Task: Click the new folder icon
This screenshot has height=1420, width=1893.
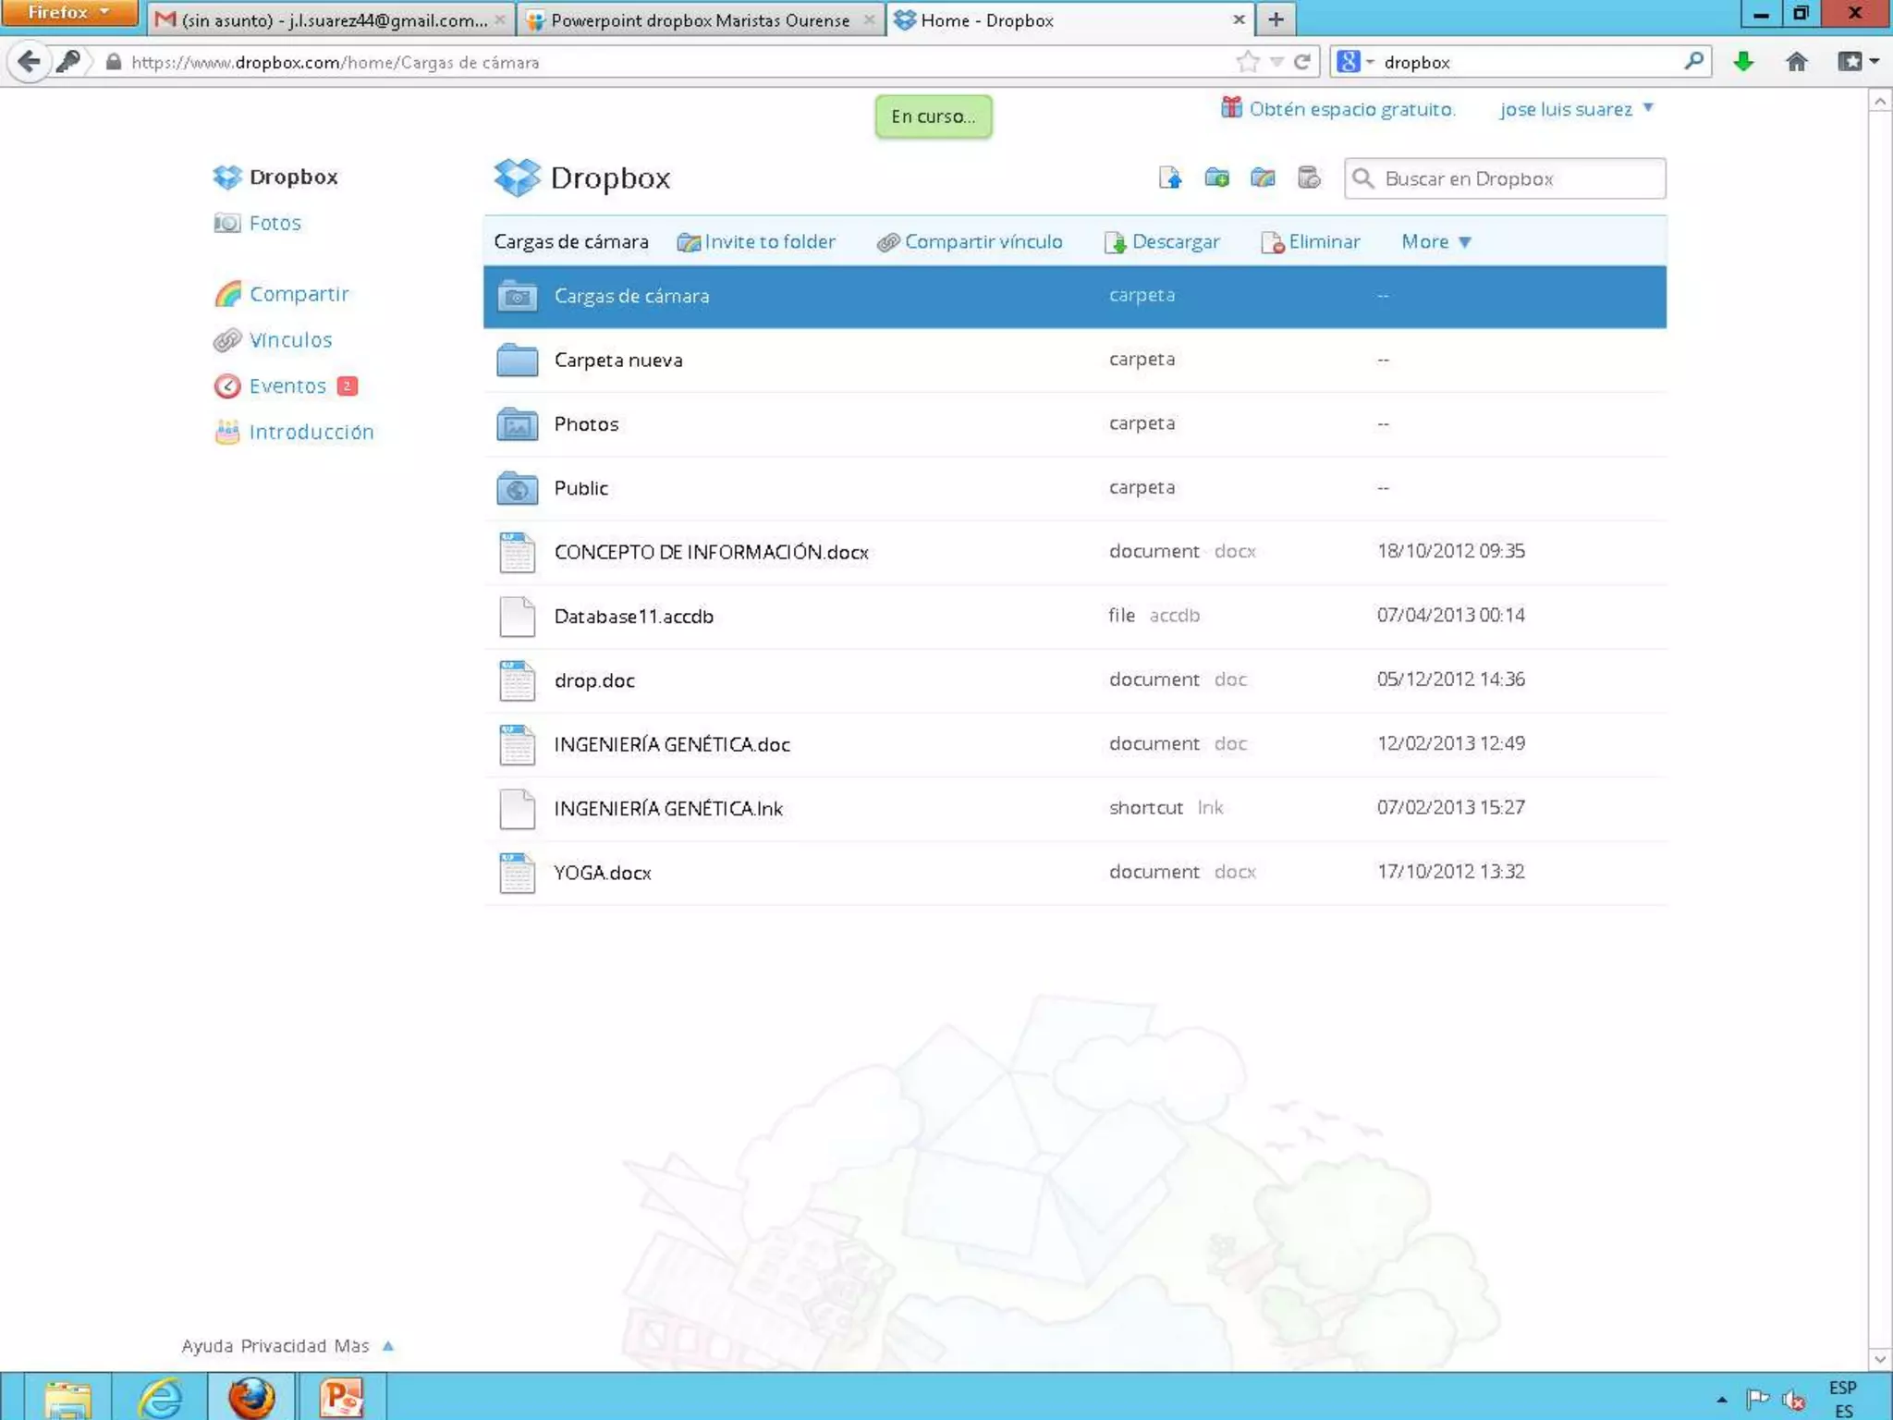Action: pos(1216,177)
